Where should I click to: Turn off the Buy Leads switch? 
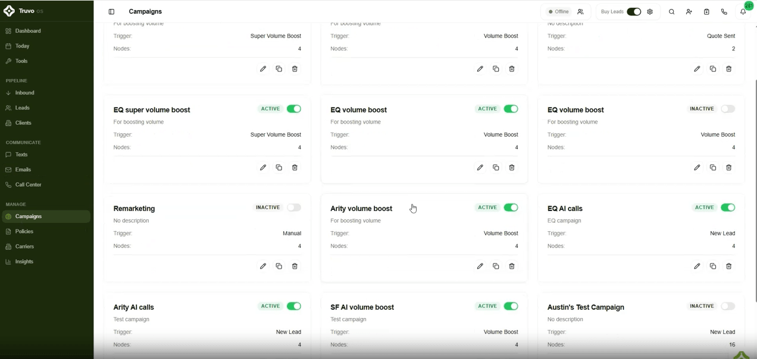[x=634, y=12]
